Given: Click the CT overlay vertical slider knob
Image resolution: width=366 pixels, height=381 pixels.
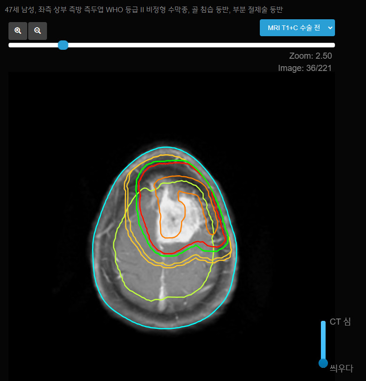Looking at the screenshot, I should pos(323,363).
